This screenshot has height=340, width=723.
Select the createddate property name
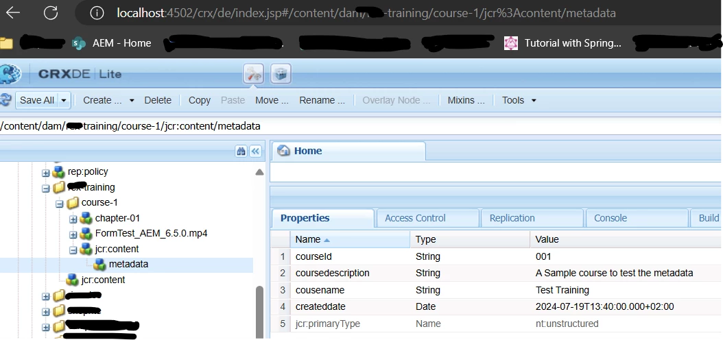(x=320, y=307)
